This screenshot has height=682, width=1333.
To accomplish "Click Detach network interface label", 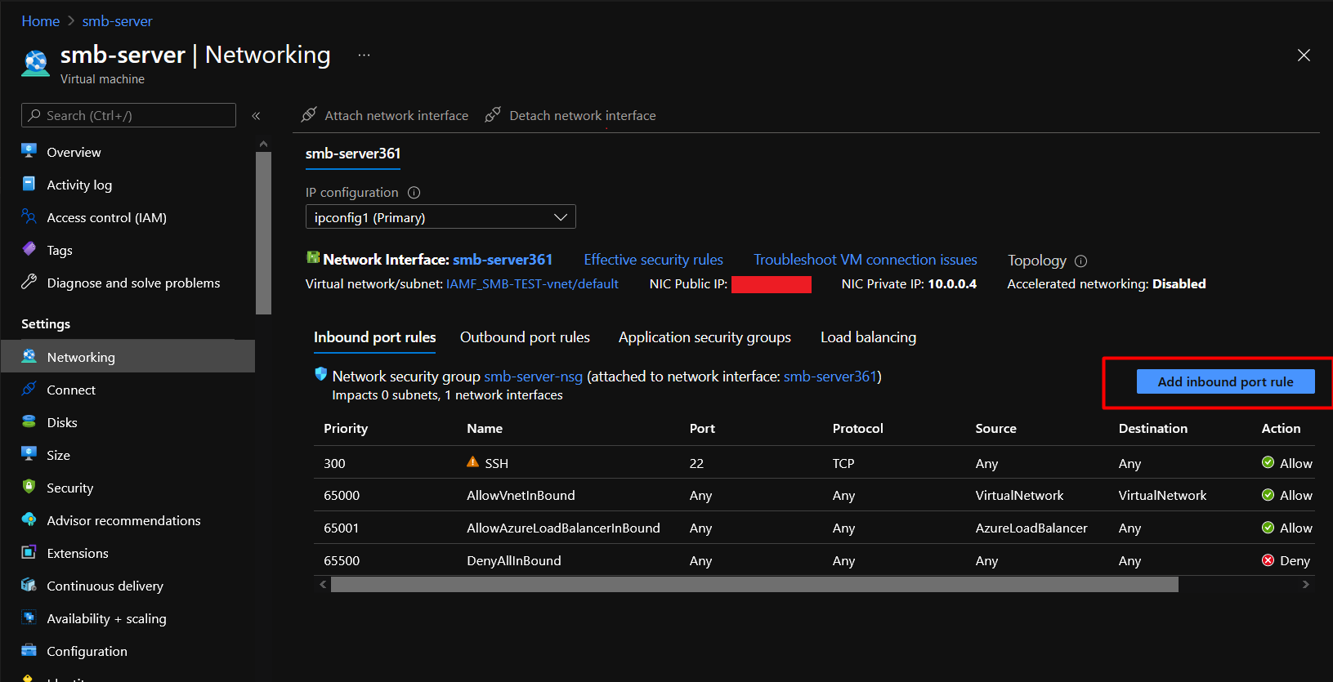I will [x=583, y=116].
